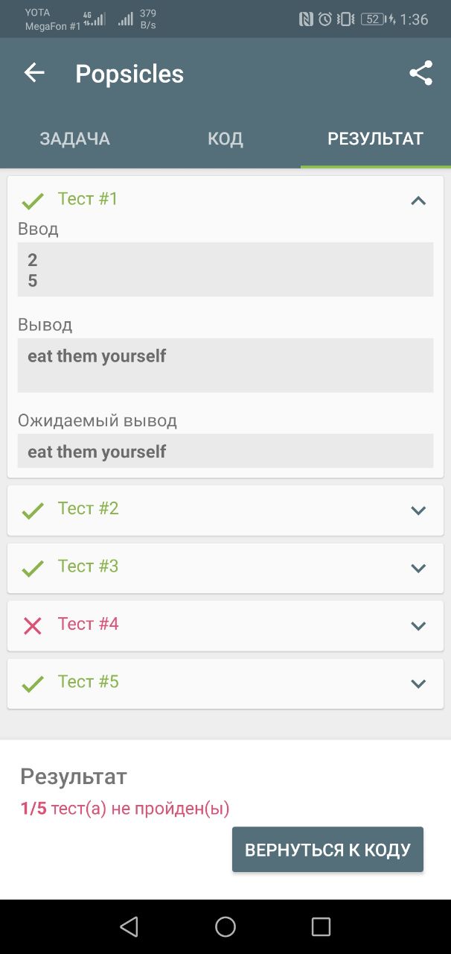The width and height of the screenshot is (451, 954).
Task: Expand Тест #3 details chevron
Action: click(418, 568)
